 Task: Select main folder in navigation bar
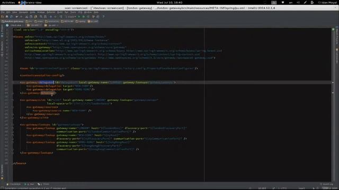point(39,22)
